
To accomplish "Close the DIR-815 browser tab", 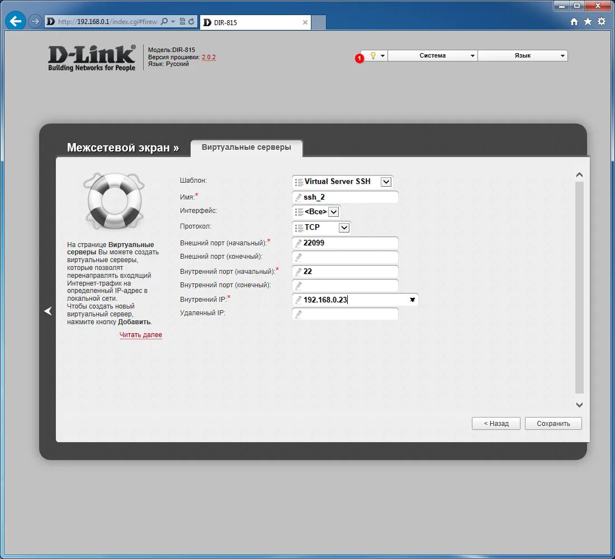I will pyautogui.click(x=305, y=22).
